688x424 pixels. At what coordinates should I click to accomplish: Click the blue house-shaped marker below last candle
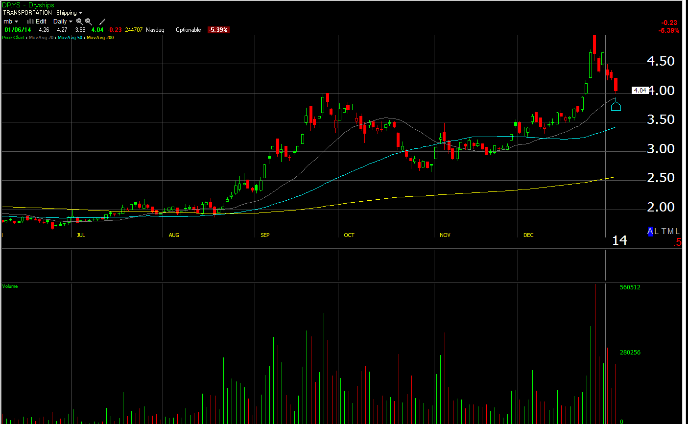click(616, 105)
